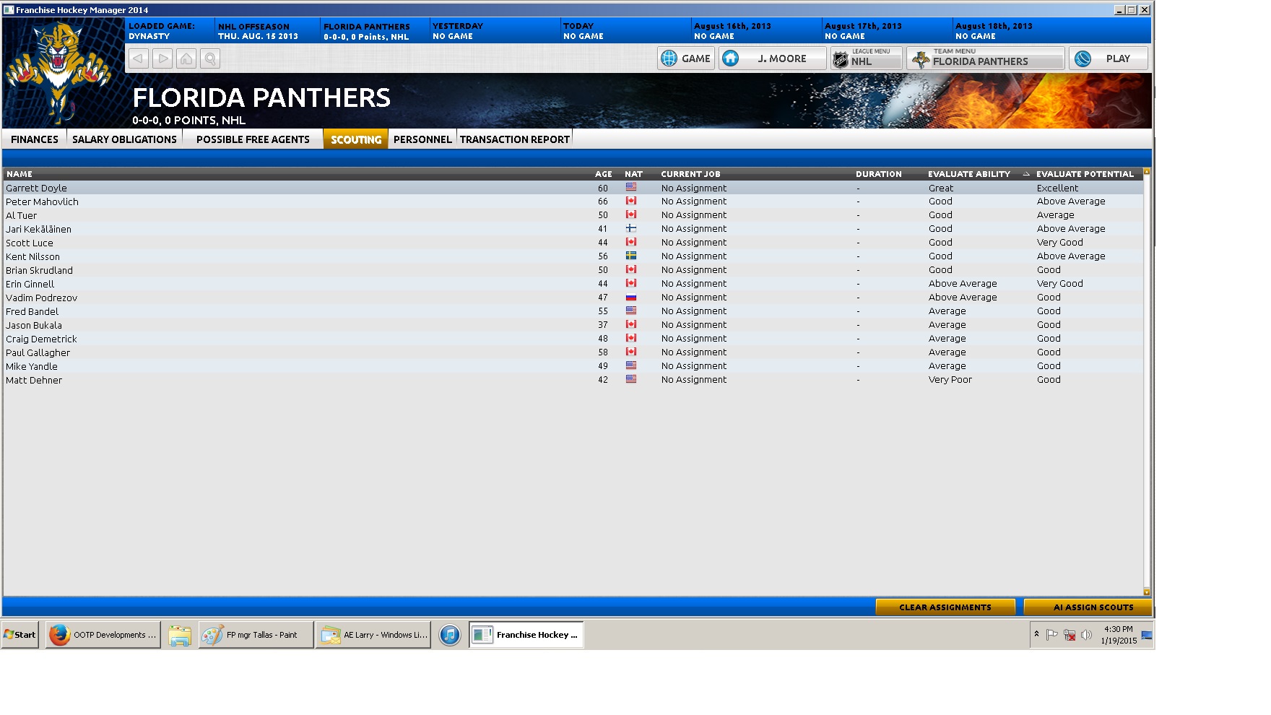Click Matt Dehner's Very Poor ability rating
The image size is (1271, 715).
pos(950,380)
